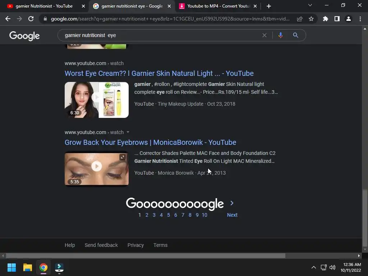368x276 pixels.
Task: Start voice search with microphone
Action: point(280,35)
